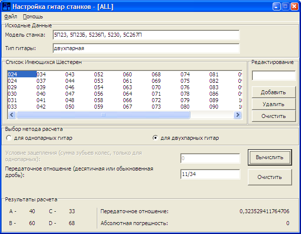Clear the gear list with upper Очистить
This screenshot has width=301, height=234.
(273, 117)
